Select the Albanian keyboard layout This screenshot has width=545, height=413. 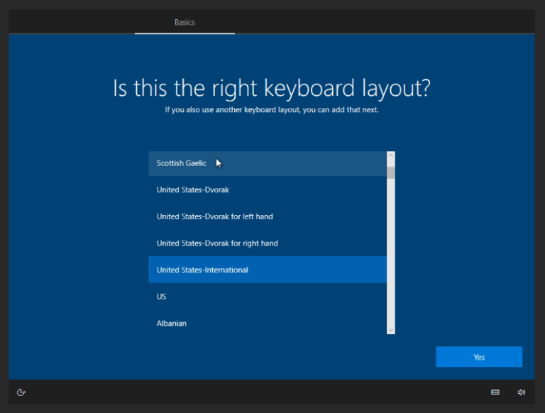tap(172, 324)
